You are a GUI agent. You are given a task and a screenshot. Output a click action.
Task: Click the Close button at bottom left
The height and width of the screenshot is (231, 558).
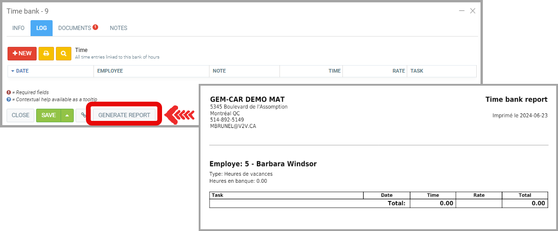pos(21,115)
